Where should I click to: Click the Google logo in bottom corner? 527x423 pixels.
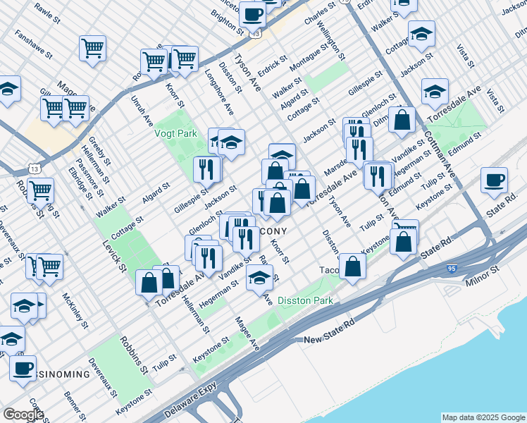click(23, 414)
